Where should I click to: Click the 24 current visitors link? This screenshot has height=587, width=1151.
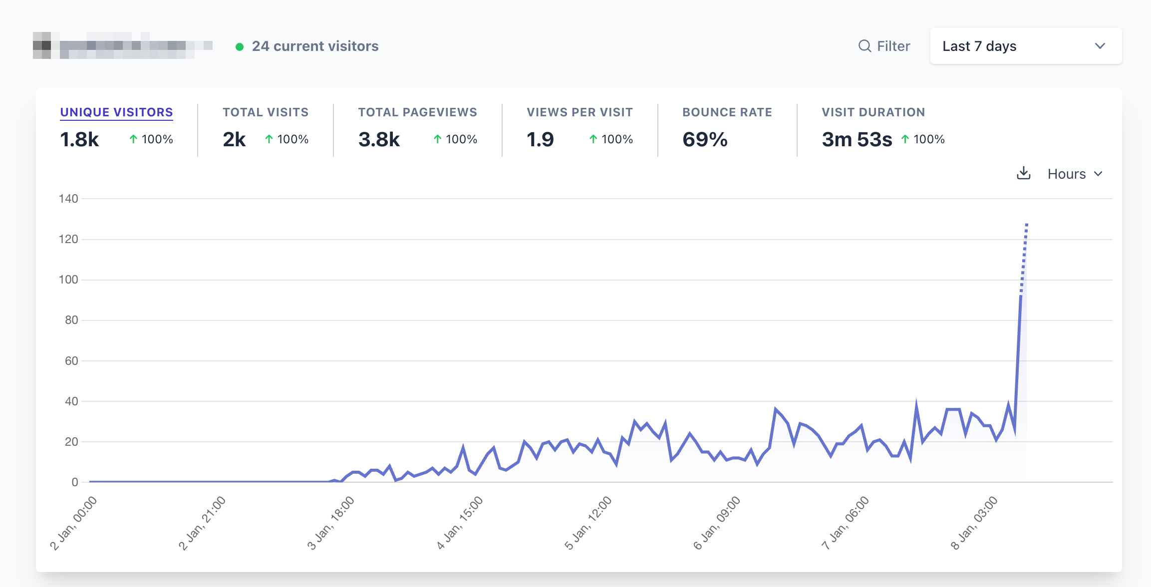[315, 46]
